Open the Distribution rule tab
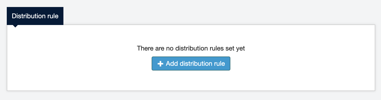 tap(35, 16)
